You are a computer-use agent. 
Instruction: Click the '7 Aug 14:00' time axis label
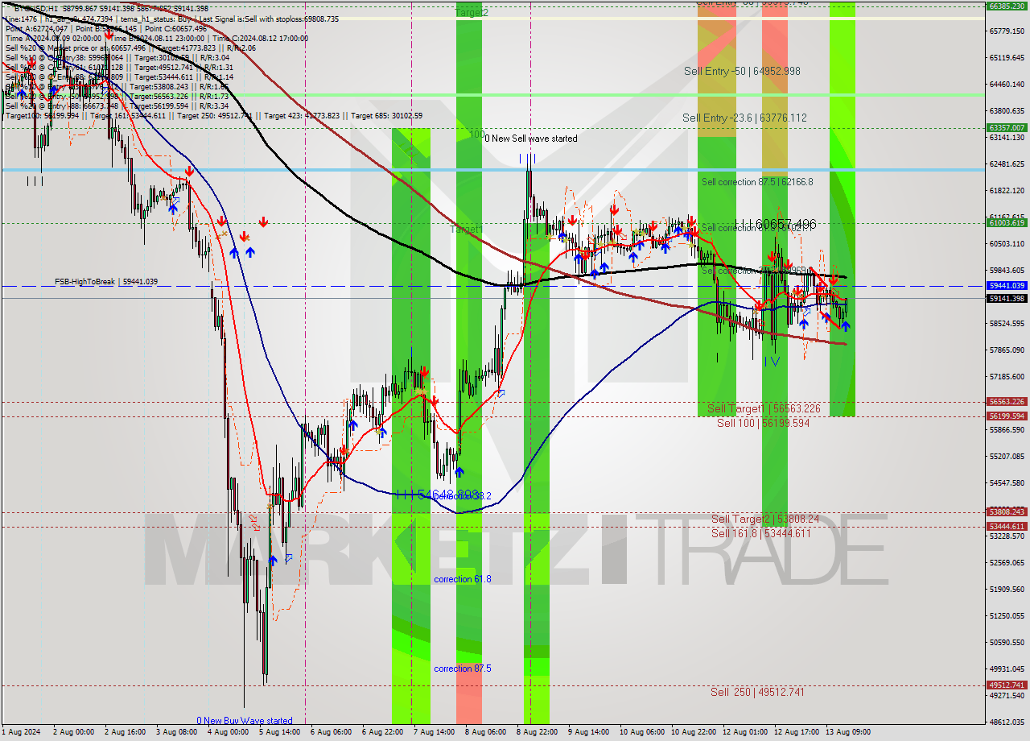pos(434,733)
